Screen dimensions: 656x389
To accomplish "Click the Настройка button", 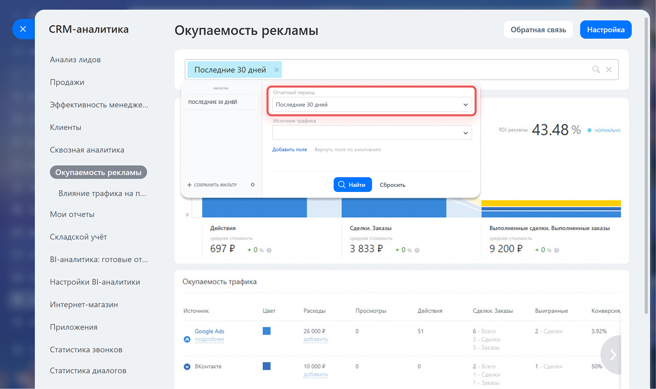I will [605, 30].
